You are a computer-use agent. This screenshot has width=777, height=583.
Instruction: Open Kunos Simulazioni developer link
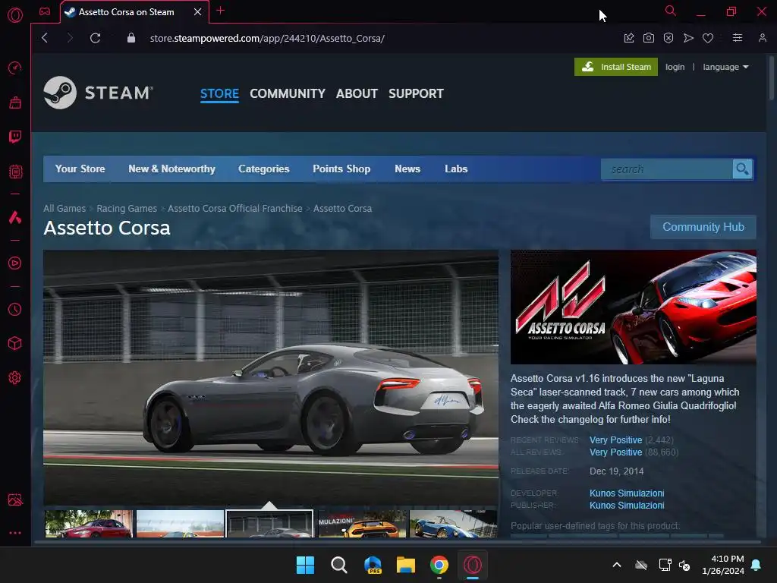(x=627, y=493)
